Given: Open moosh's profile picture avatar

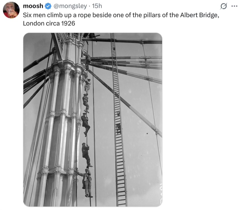Looking at the screenshot, I should click(11, 10).
